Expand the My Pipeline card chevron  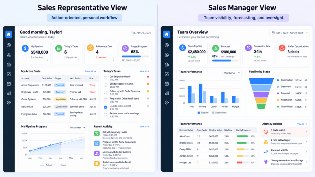pyautogui.click(x=47, y=60)
